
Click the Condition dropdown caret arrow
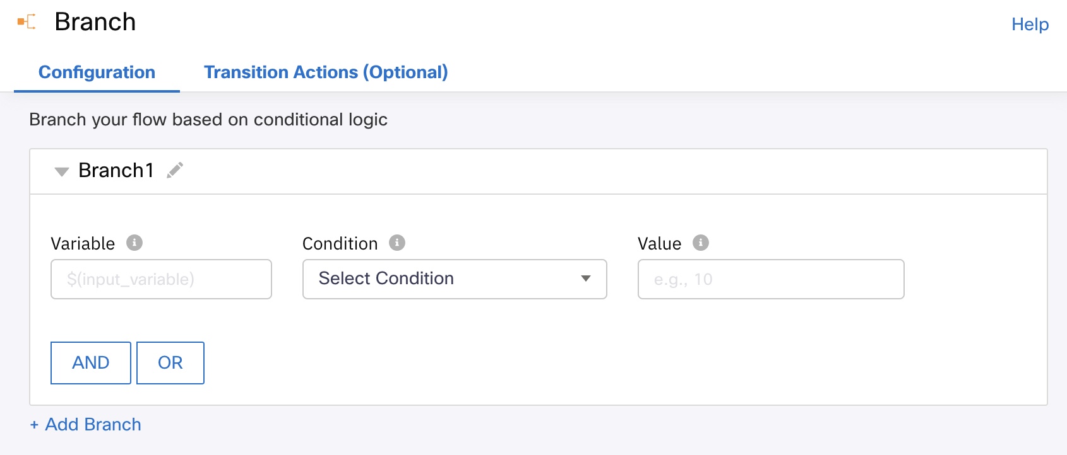[x=586, y=279]
